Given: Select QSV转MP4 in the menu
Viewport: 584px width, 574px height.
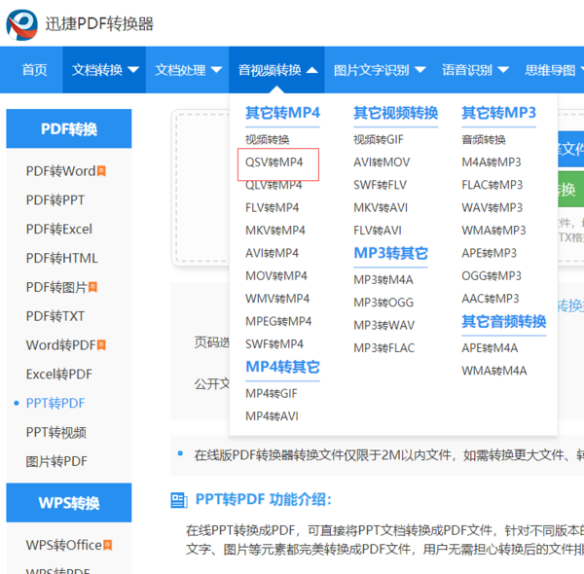Looking at the screenshot, I should (274, 162).
